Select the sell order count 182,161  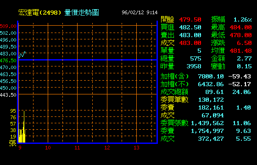tap(211, 108)
